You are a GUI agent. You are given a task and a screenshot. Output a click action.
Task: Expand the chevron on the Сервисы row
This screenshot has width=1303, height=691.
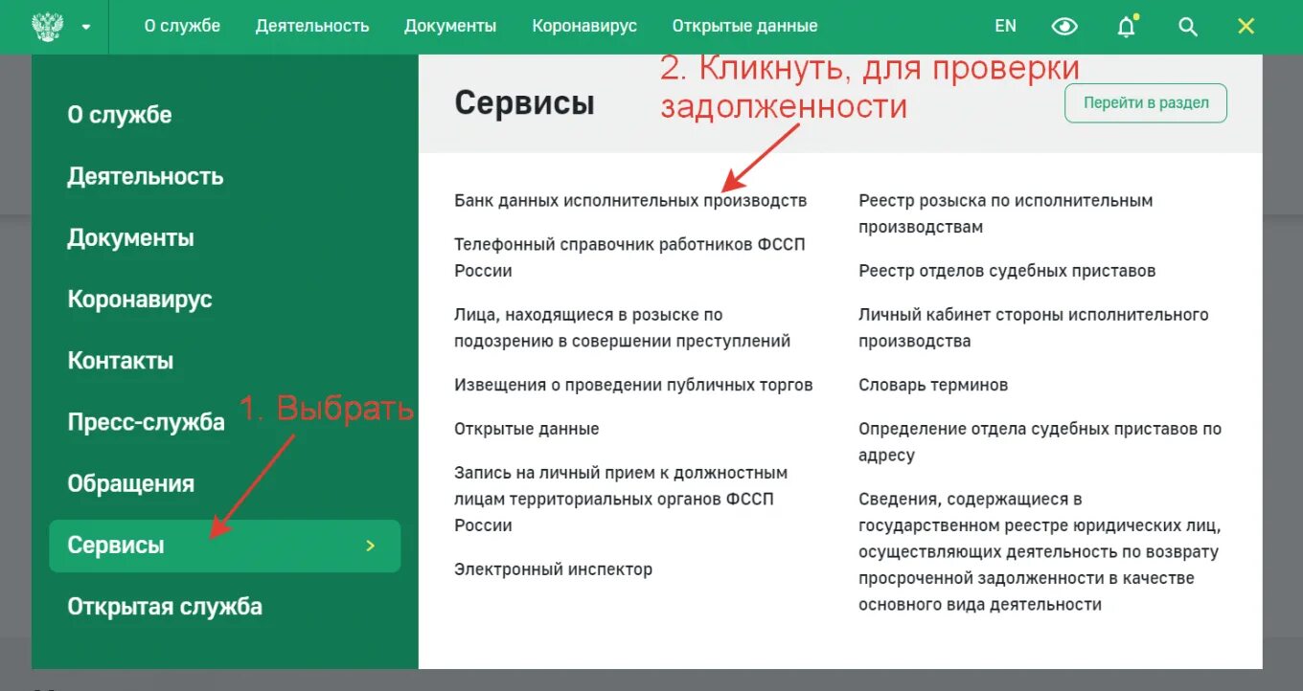tap(371, 546)
